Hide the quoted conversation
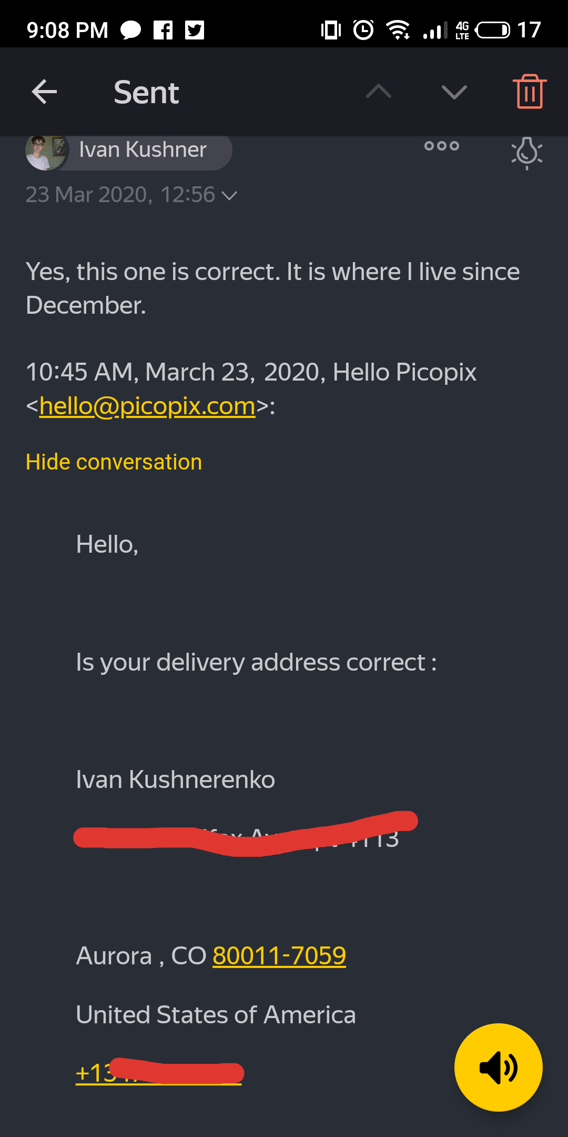The height and width of the screenshot is (1137, 568). pos(114,462)
